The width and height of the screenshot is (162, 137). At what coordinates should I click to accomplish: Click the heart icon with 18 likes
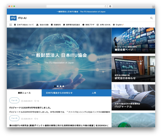tap(35, 101)
